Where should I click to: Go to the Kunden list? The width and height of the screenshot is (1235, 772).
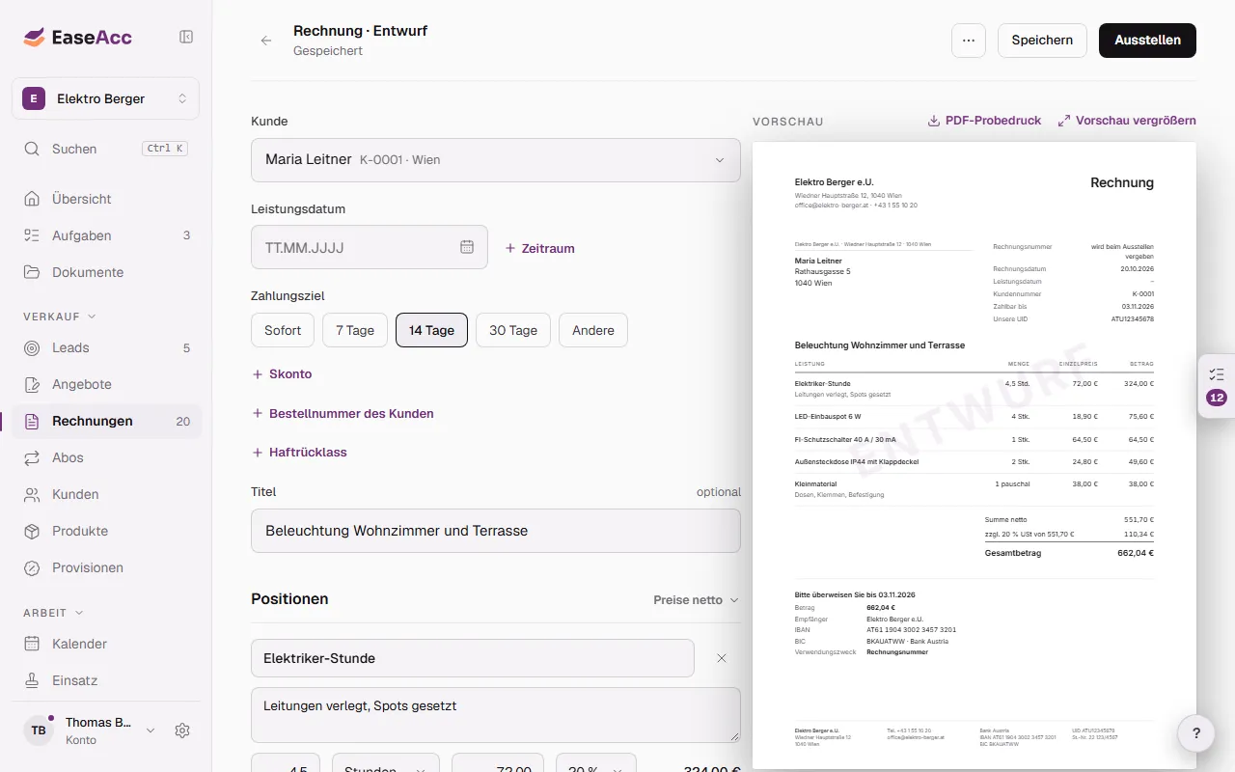tap(106, 494)
